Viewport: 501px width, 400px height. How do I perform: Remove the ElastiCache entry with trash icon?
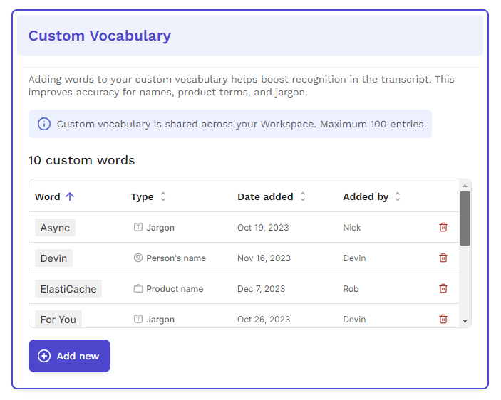pos(443,288)
